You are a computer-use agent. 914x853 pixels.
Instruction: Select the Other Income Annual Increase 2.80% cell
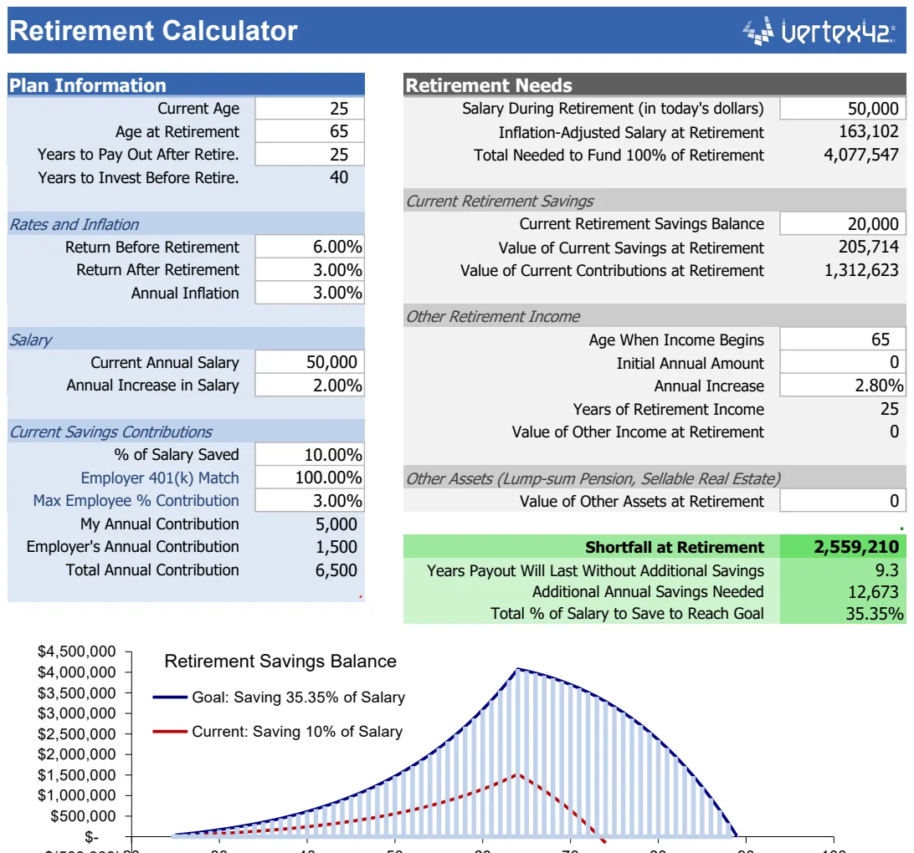tap(843, 386)
